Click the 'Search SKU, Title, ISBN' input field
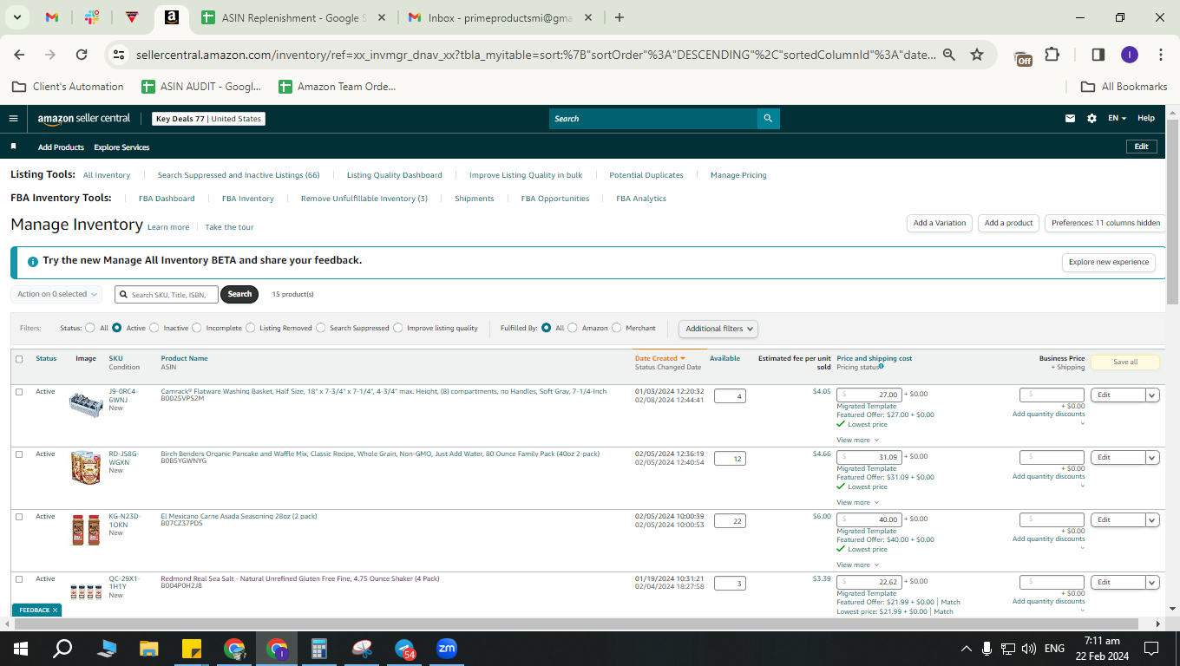Viewport: 1180px width, 666px height. point(167,294)
